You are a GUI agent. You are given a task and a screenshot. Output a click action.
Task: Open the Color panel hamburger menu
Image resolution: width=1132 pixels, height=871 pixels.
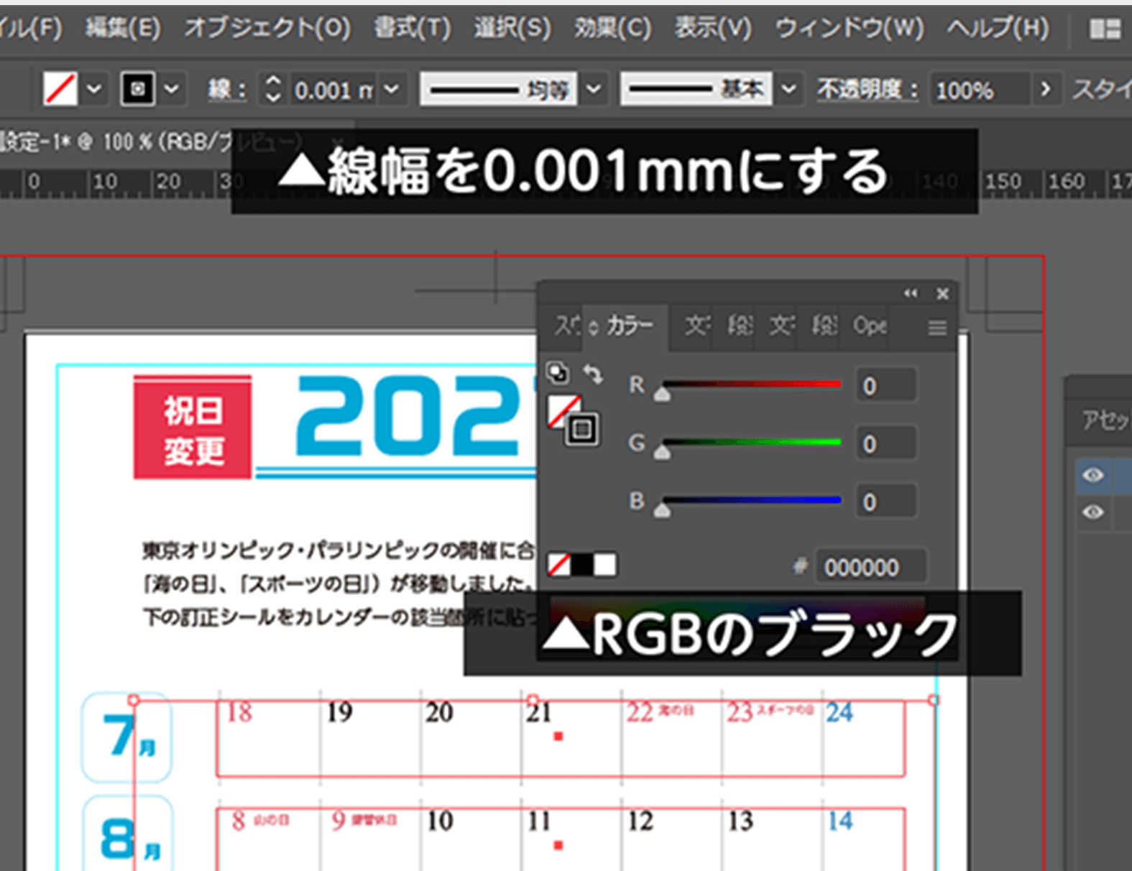pyautogui.click(x=937, y=328)
